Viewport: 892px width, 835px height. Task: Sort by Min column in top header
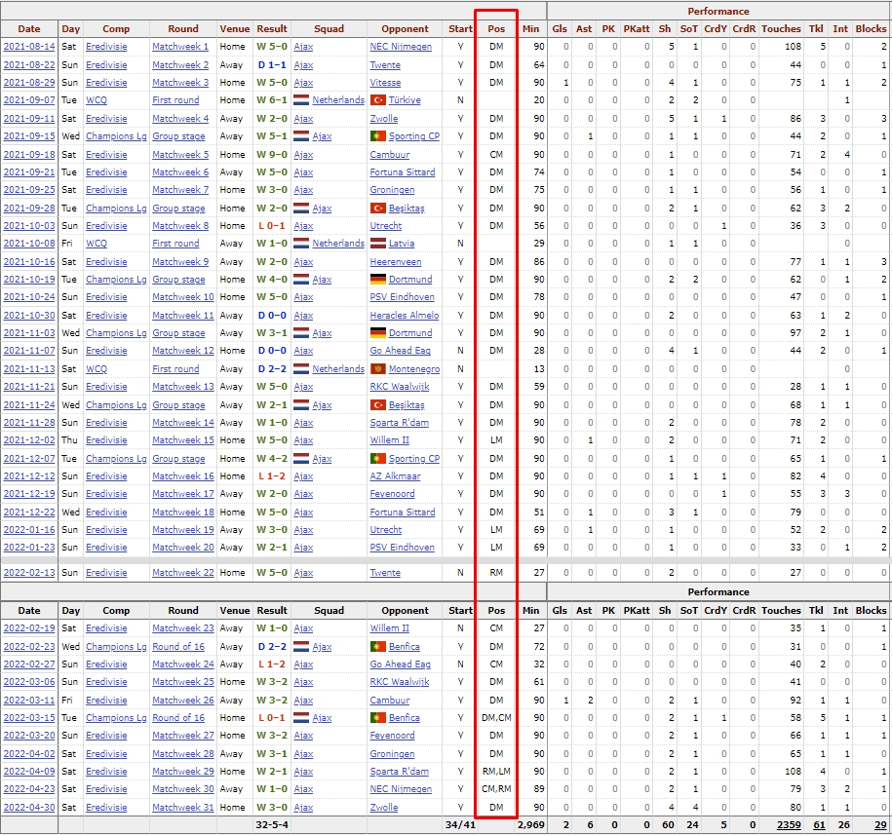pyautogui.click(x=530, y=29)
